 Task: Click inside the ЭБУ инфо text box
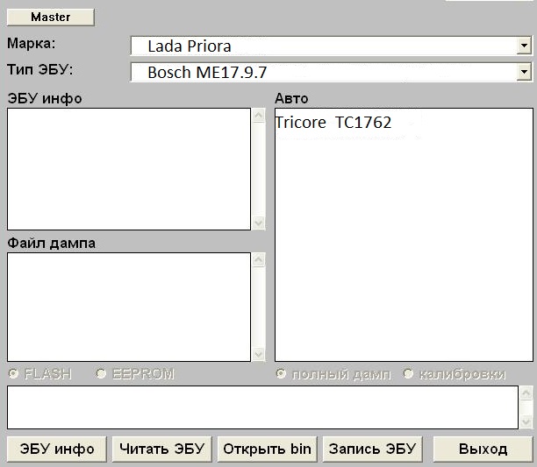click(129, 169)
